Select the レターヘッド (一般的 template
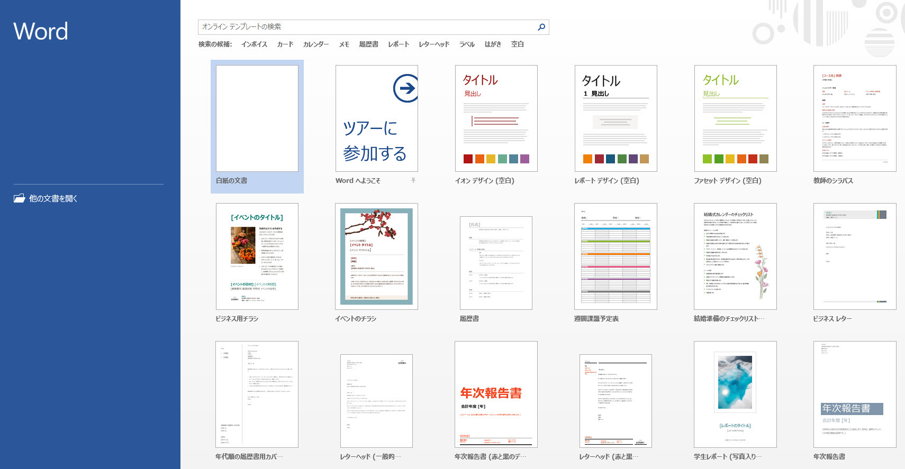 coord(377,401)
